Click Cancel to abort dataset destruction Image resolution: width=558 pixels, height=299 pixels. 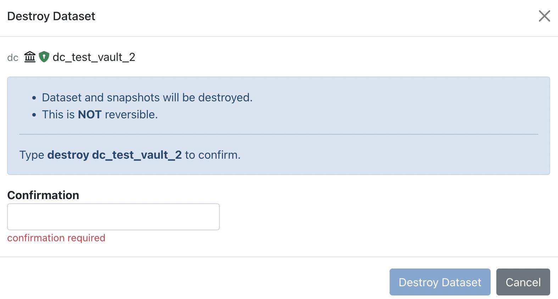click(x=523, y=282)
